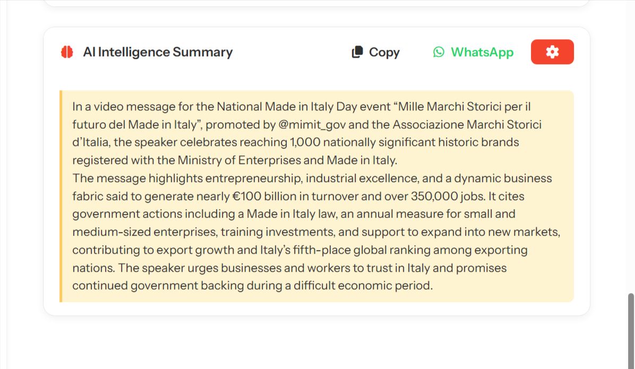Share the summary via WhatsApp text
This screenshot has width=635, height=369.
point(482,52)
